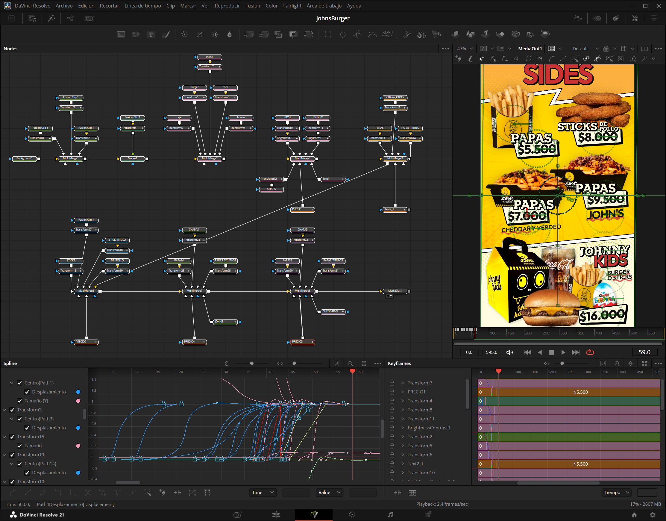
Task: Open the Value dropdown in Spline toolbar
Action: 329,492
